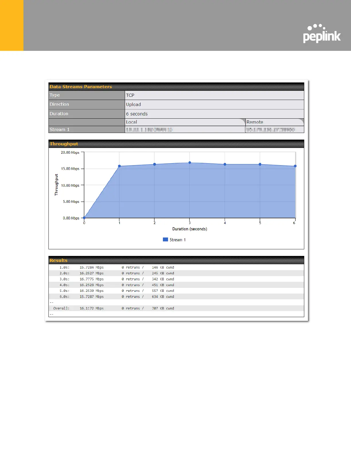
Task: Click the peak data point at 3 seconds
Action: click(x=190, y=163)
